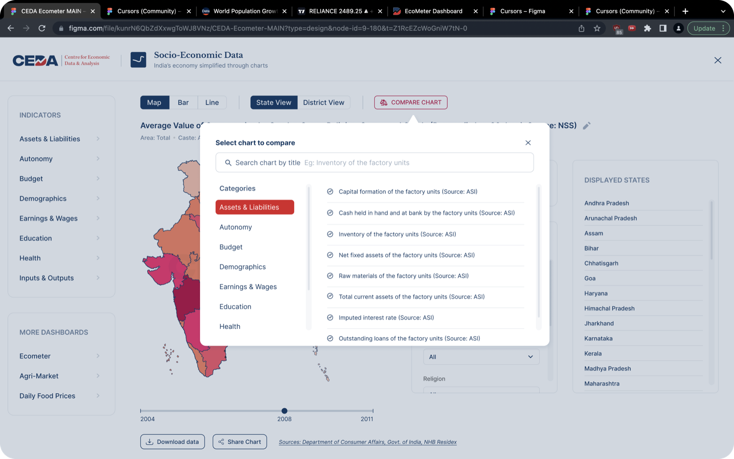Switch to the Map chart type
734x459 pixels.
[x=155, y=103]
